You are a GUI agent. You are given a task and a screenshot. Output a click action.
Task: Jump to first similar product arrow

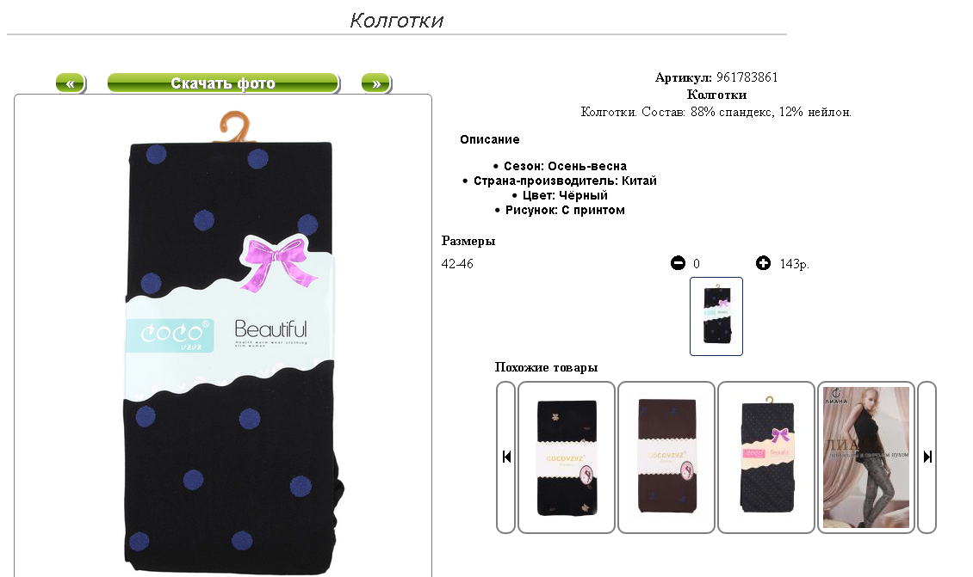[x=506, y=457]
